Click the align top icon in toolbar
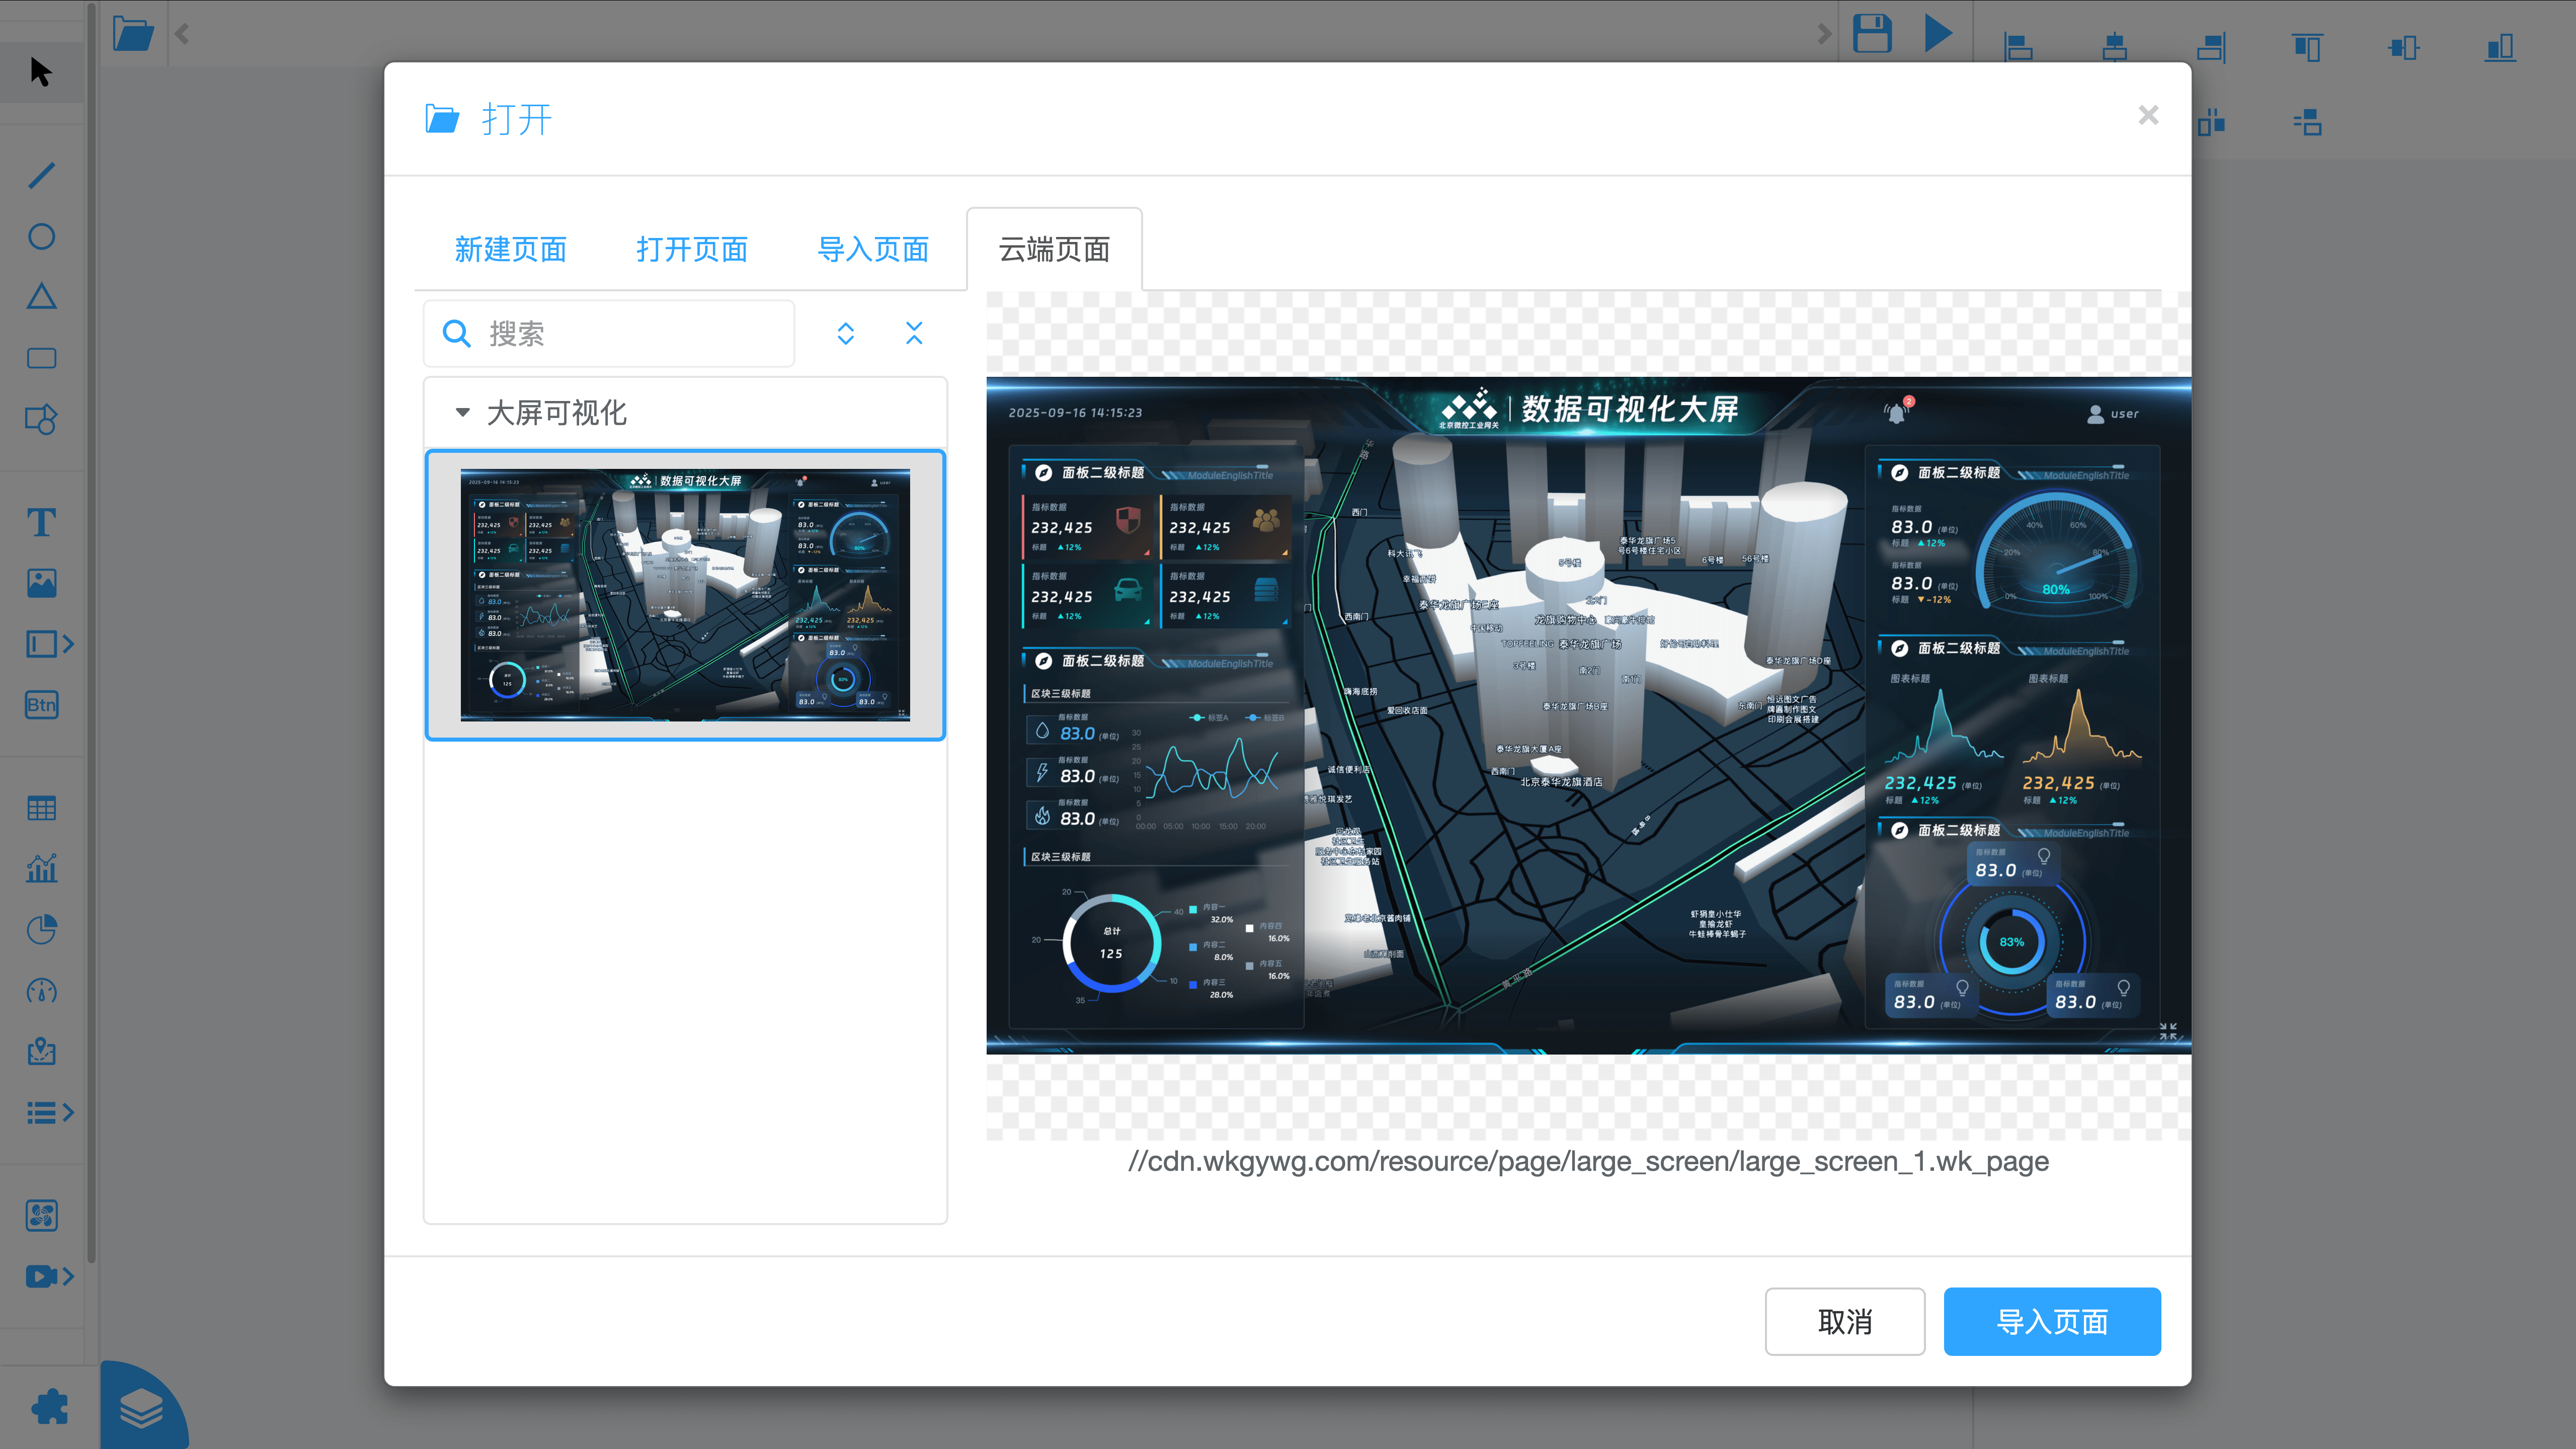2576x1449 pixels. [2307, 47]
